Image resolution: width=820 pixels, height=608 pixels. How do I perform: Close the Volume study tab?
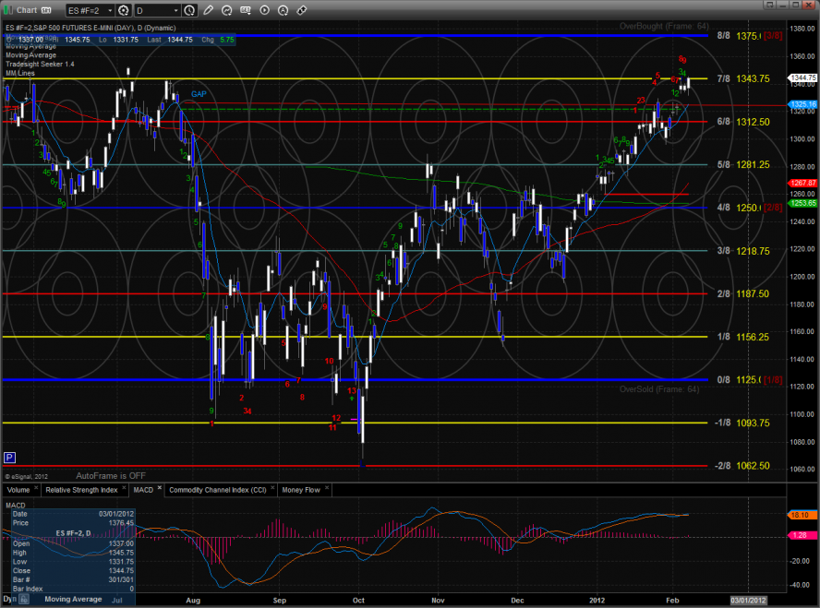pos(36,488)
